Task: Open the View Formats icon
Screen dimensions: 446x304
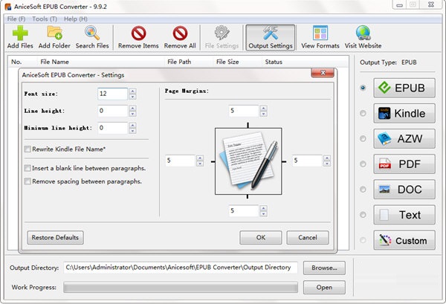Action: [x=320, y=33]
